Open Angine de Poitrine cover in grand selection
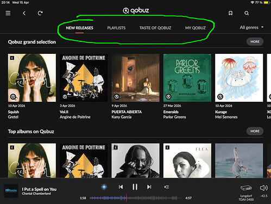 point(84,78)
